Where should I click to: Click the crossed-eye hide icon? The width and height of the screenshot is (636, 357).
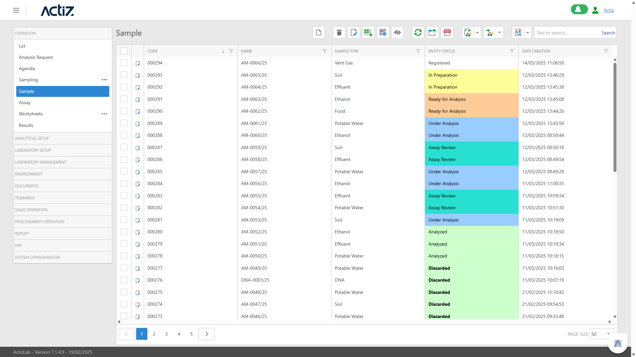point(397,32)
